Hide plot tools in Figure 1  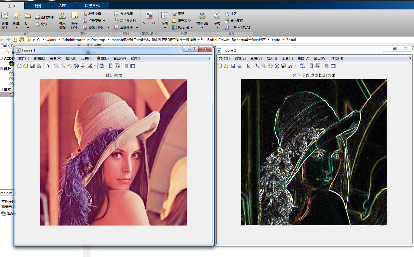[126, 66]
